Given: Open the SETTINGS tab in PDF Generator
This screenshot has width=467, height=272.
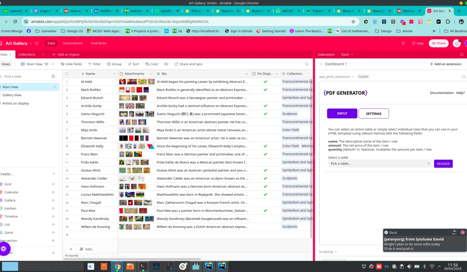Looking at the screenshot, I should 373,113.
